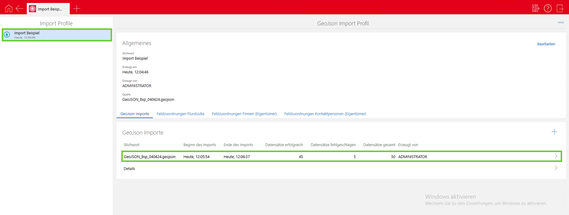Click the Erzeugt am value Heute, 12:04:46
Viewport: 569px width, 215px height.
pos(135,72)
